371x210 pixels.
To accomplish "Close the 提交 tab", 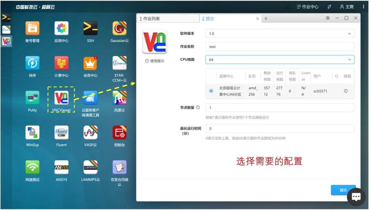I will click(x=257, y=18).
